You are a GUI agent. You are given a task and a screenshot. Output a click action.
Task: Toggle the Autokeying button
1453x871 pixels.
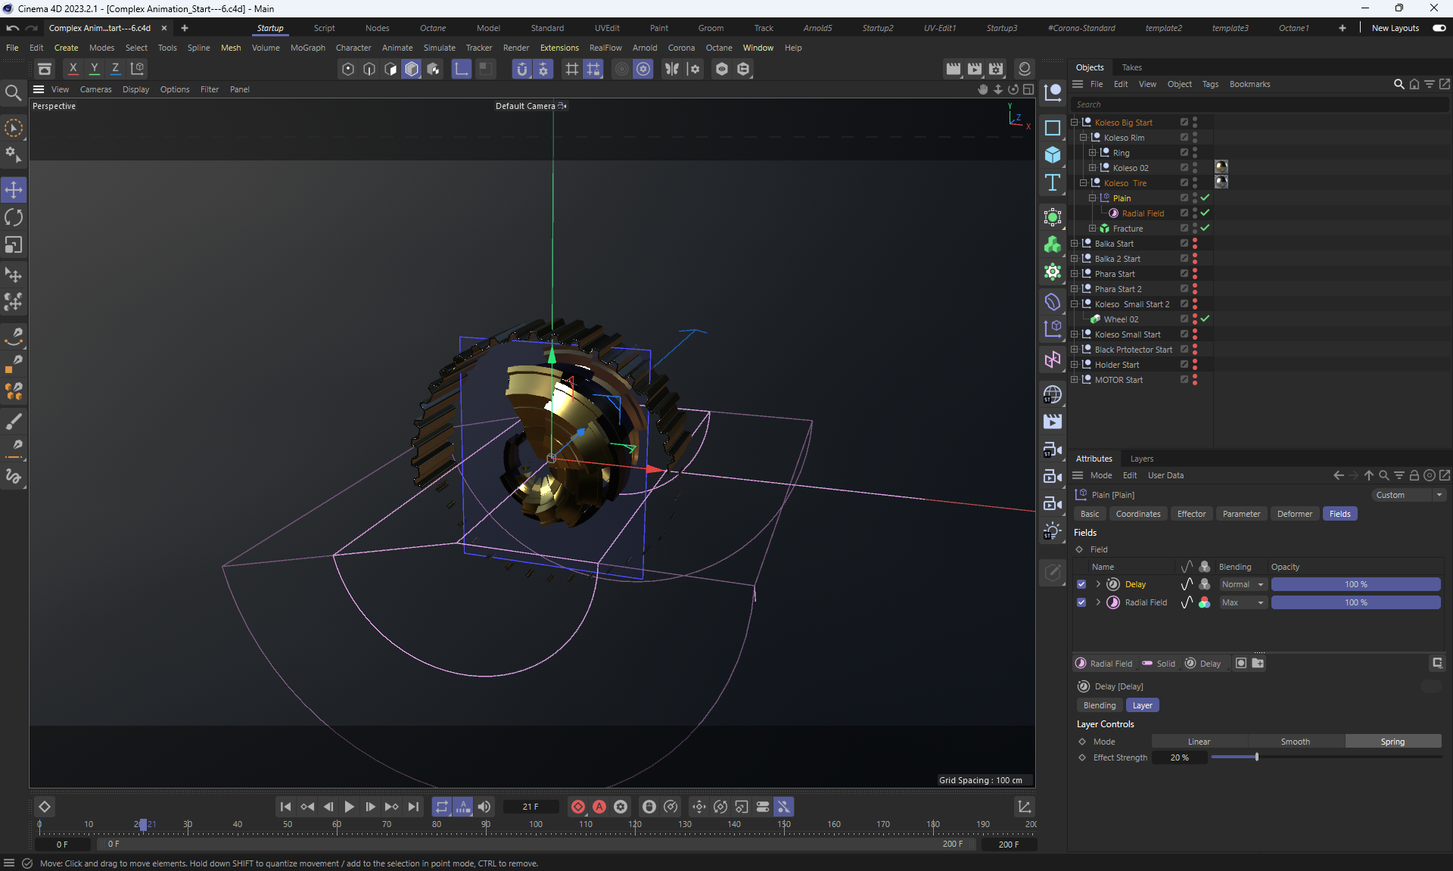599,807
